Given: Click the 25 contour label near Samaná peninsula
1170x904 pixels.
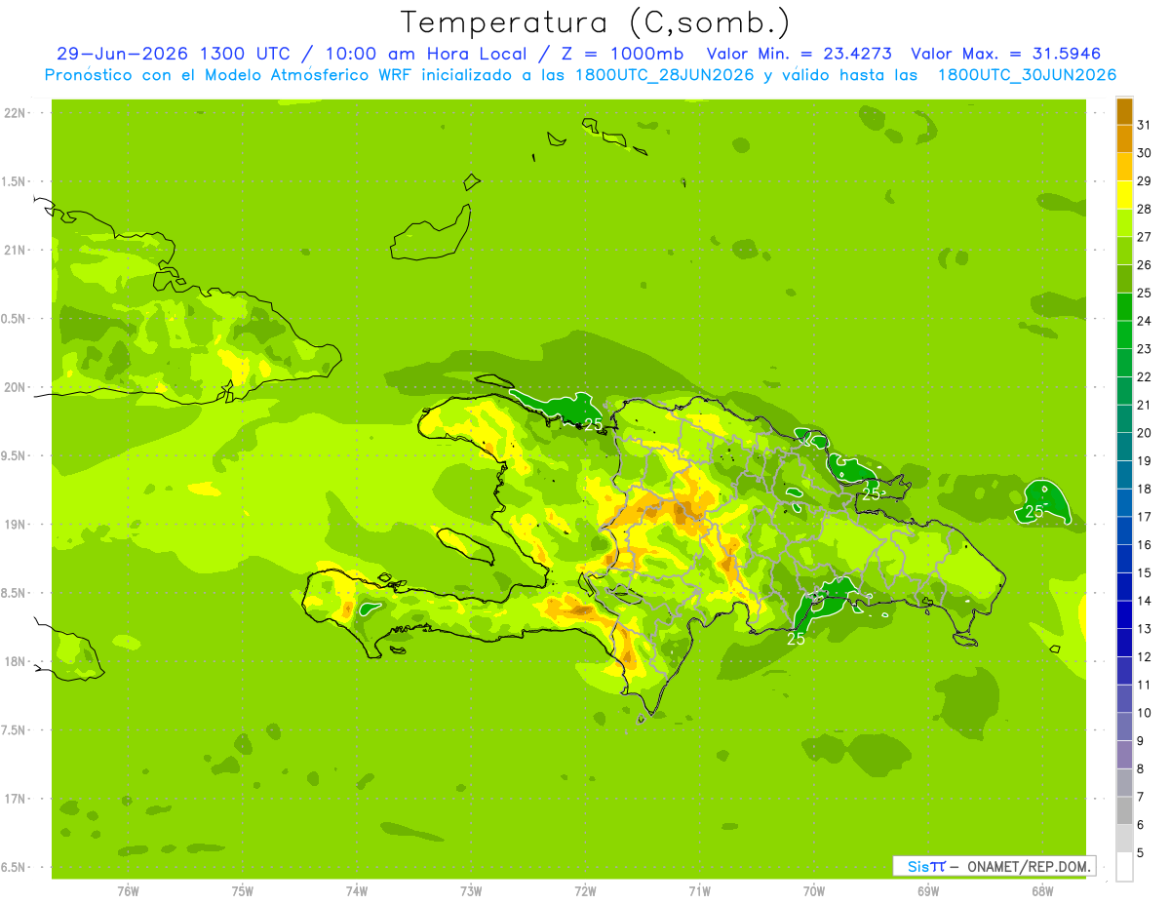Looking at the screenshot, I should point(871,494).
